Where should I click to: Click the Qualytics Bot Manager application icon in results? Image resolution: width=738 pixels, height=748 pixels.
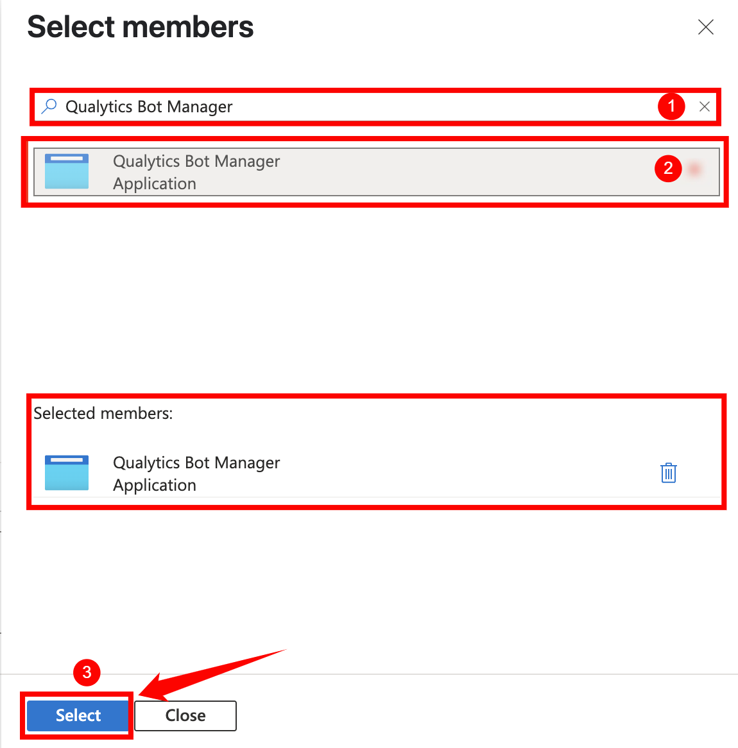coord(66,171)
